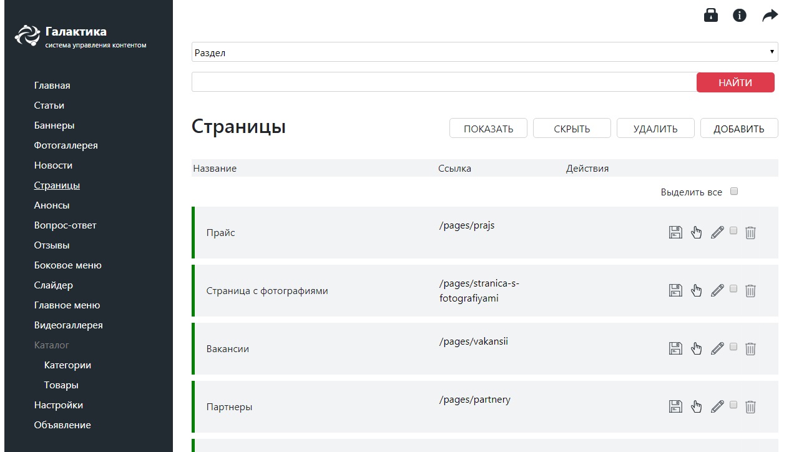Screen dimensions: 789x452
Task: Tick the checkbox in the Прайс row
Action: (733, 230)
